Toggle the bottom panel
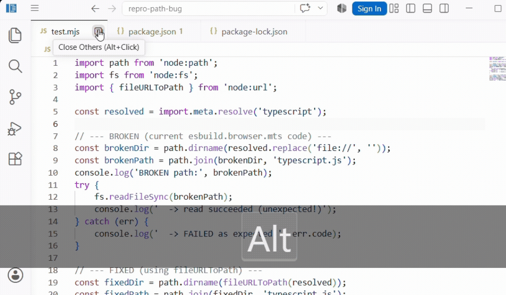The height and width of the screenshot is (295, 506). point(427,8)
